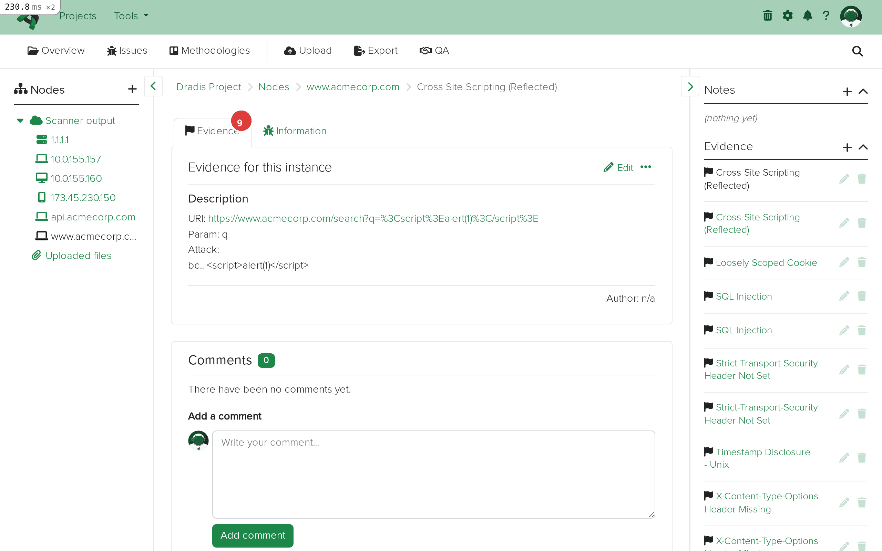This screenshot has width=882, height=551.
Task: Start the QA review
Action: pyautogui.click(x=434, y=50)
